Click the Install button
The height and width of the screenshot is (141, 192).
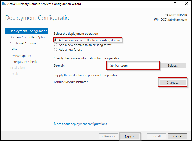(x=157, y=136)
